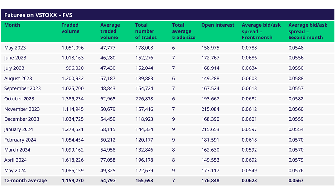Click the Front month bid/ask spread header
Screen dimensions: 335x195
pyautogui.click(x=261, y=31)
